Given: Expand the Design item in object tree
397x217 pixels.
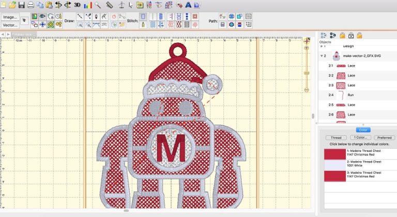Looking at the screenshot, I should [322, 45].
